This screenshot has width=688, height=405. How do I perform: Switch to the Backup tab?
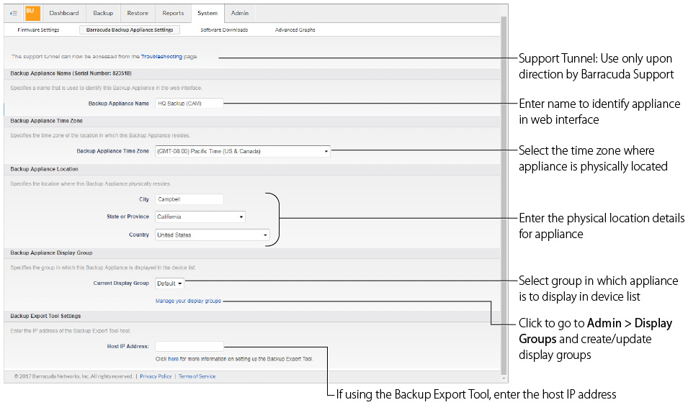103,13
